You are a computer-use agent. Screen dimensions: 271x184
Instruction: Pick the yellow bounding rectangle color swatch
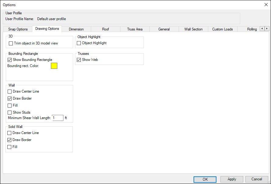tap(54, 66)
